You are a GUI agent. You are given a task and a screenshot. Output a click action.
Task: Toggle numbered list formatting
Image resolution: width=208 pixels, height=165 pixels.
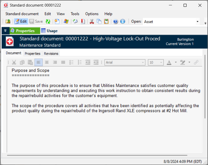(x=80, y=62)
